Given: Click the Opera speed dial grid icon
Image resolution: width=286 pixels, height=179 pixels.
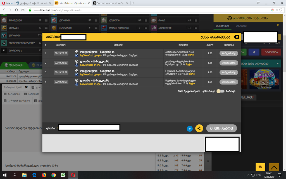Looking at the screenshot, I should pos(23,10).
